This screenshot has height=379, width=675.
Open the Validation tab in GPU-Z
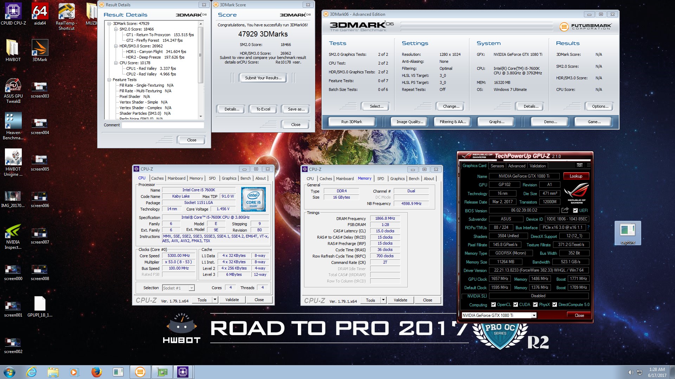538,166
